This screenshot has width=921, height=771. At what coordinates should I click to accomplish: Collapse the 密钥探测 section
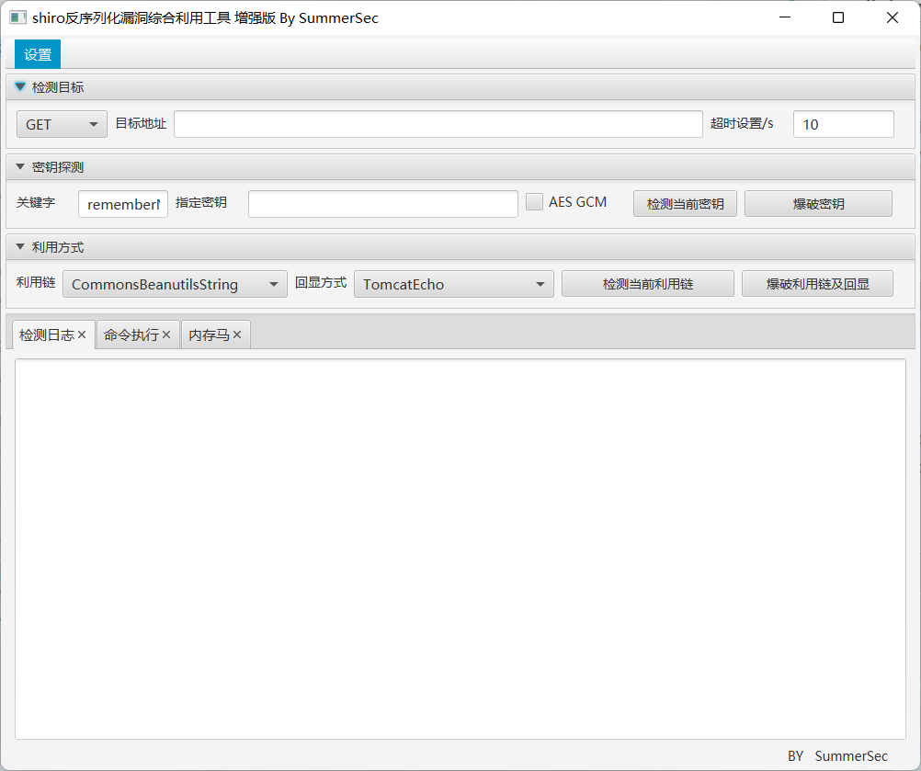click(x=20, y=167)
